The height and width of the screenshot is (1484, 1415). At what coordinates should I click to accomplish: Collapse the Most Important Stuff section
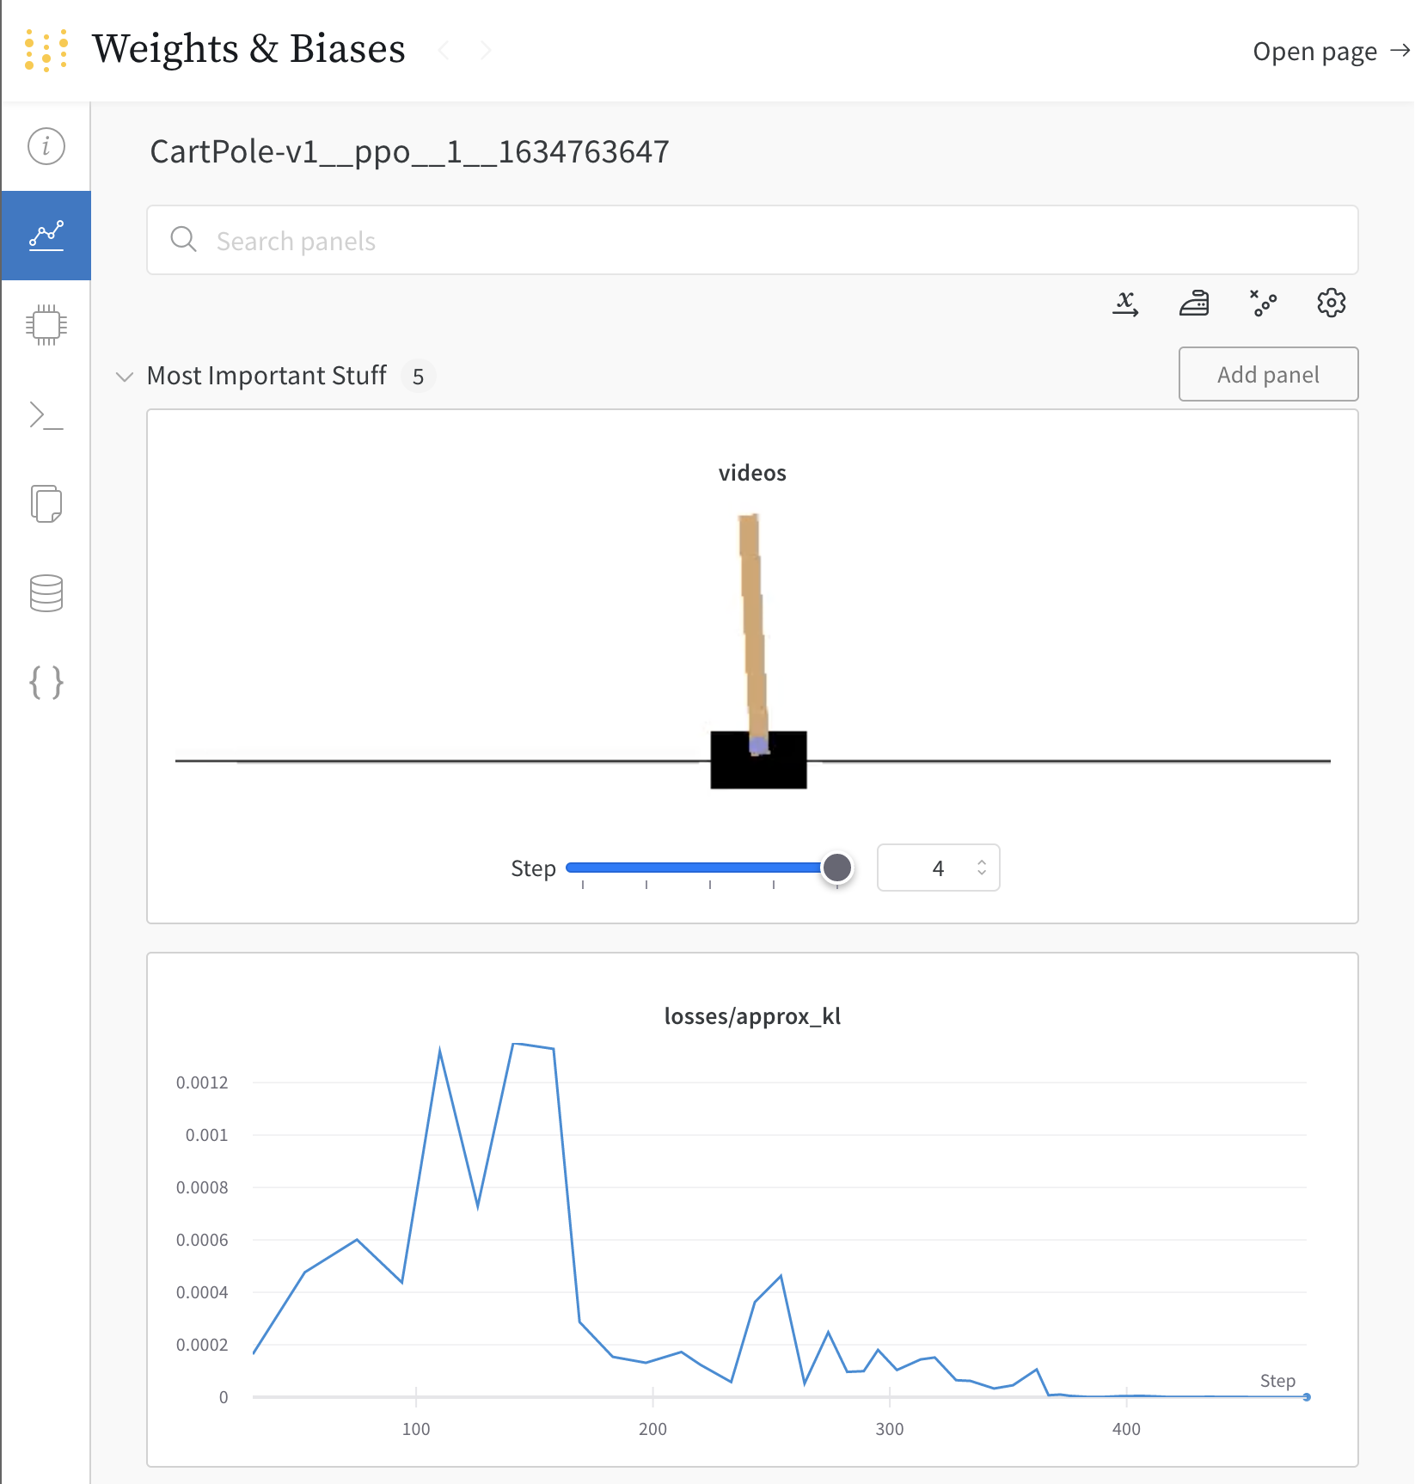[x=125, y=377]
